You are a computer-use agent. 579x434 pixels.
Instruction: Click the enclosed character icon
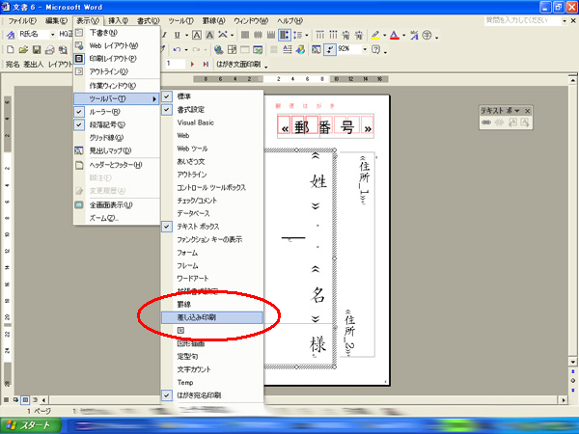(427, 35)
